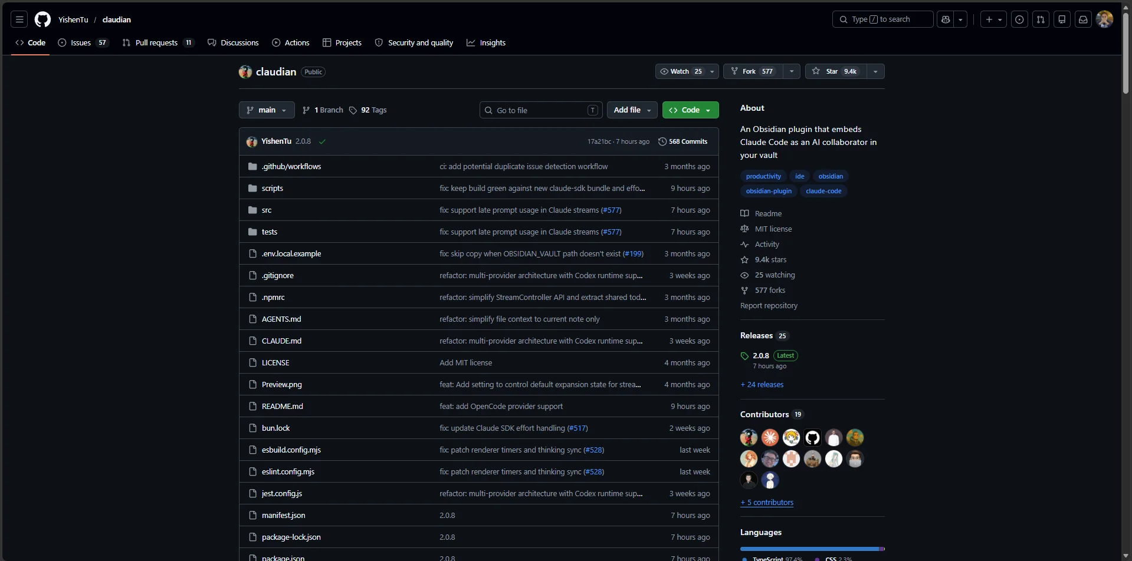
Task: Click the Go to file search field
Action: 541,110
